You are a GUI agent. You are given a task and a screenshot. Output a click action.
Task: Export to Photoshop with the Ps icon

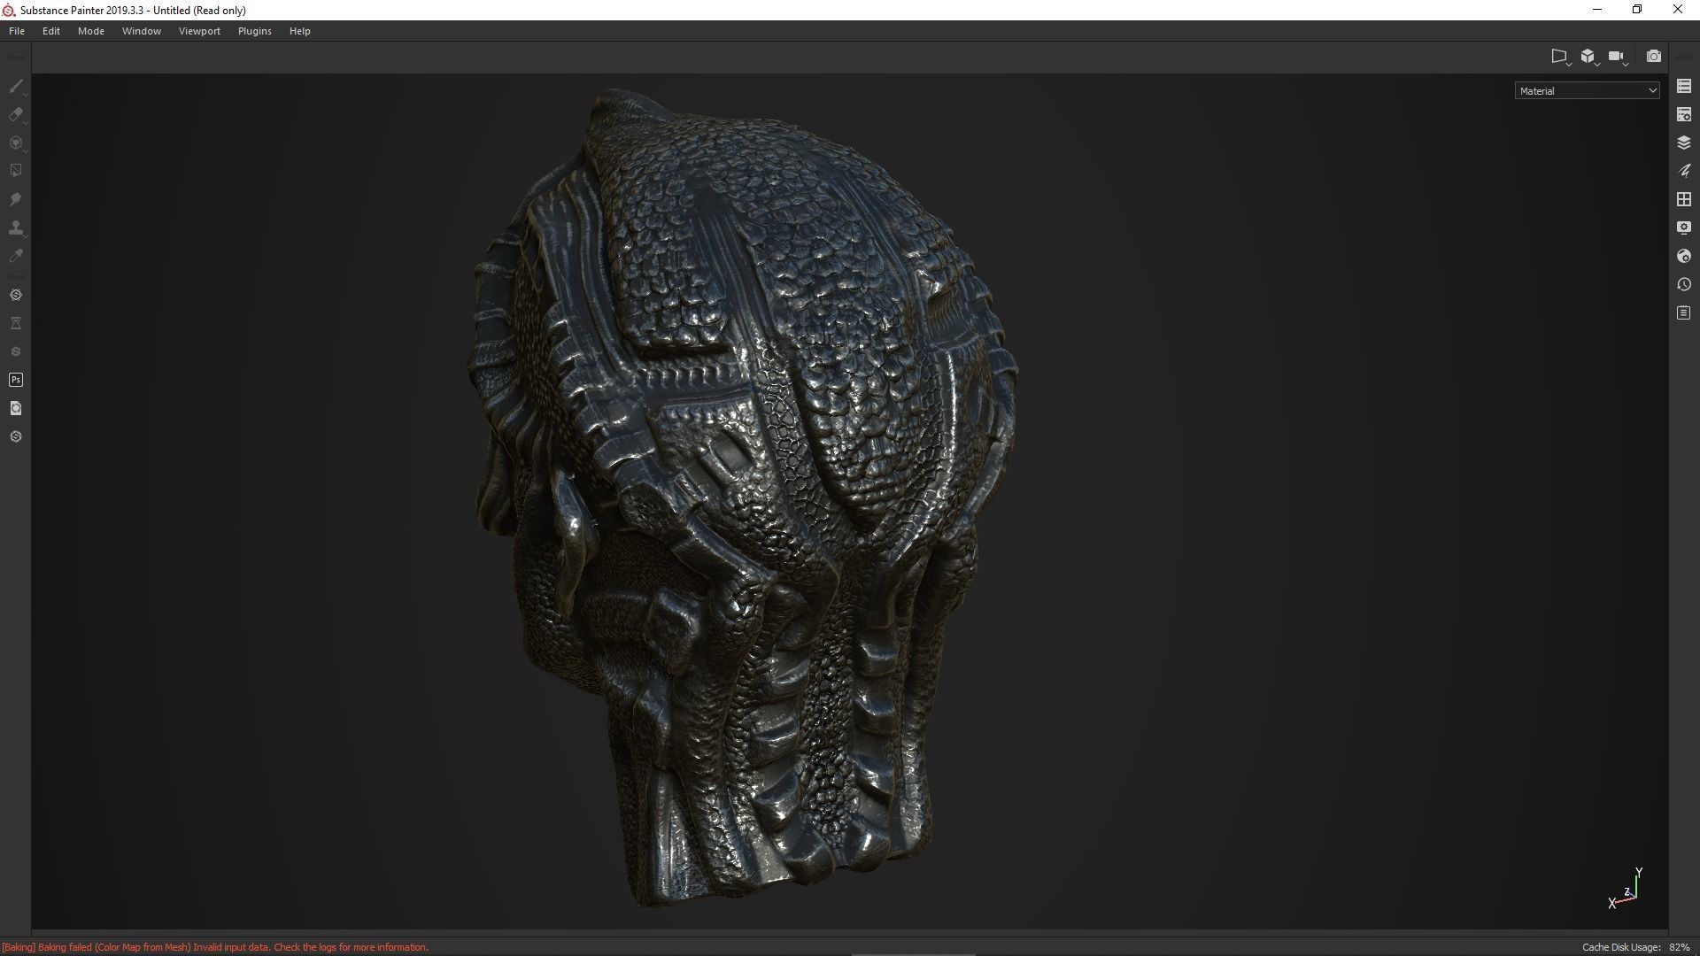click(x=16, y=380)
